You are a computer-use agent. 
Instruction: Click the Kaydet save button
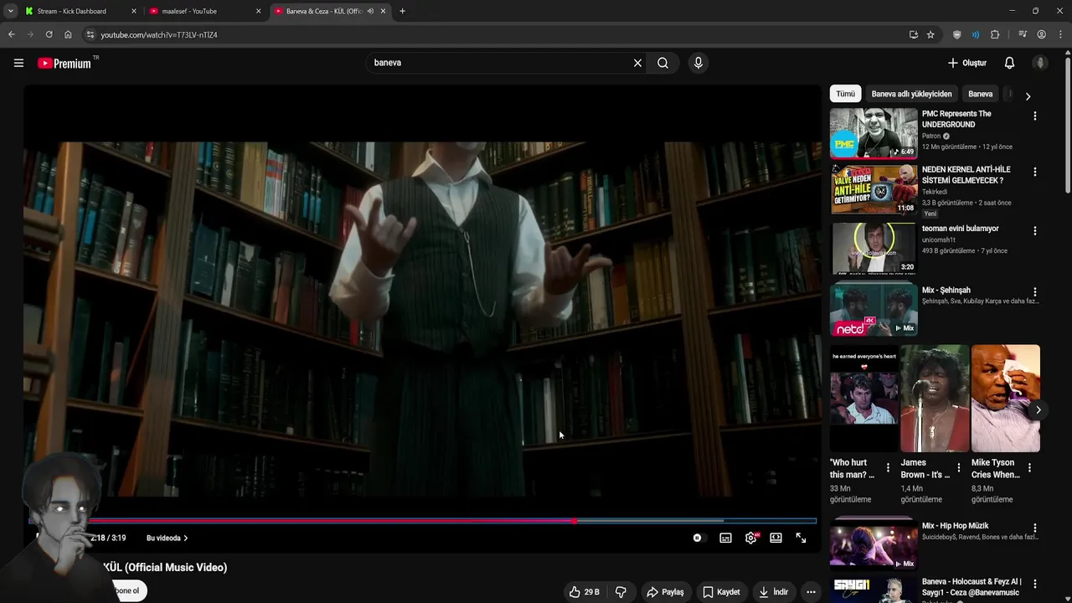pyautogui.click(x=721, y=592)
